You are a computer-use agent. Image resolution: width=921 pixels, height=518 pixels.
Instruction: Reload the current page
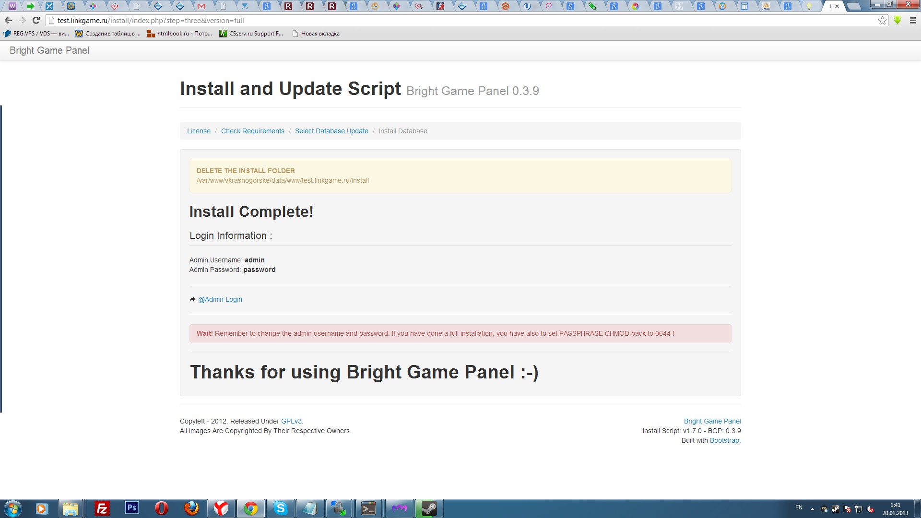[x=36, y=21]
